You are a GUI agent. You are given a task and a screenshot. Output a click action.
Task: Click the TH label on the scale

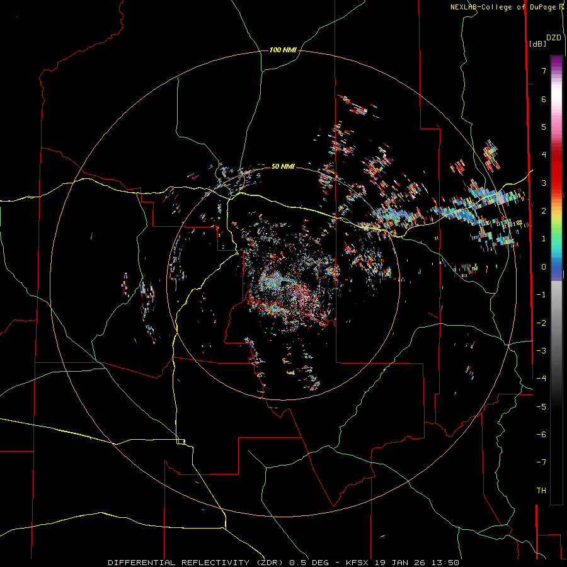click(541, 490)
